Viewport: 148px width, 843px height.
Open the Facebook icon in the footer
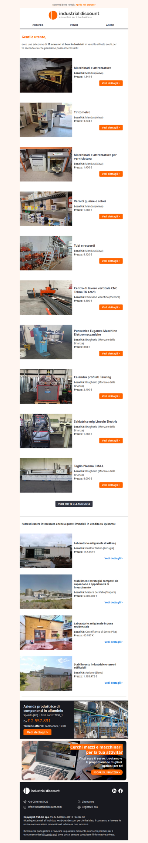click(121, 791)
